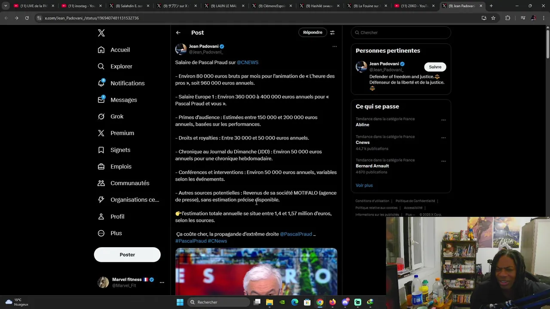Open the Notifications page
The height and width of the screenshot is (309, 550).
[121, 83]
